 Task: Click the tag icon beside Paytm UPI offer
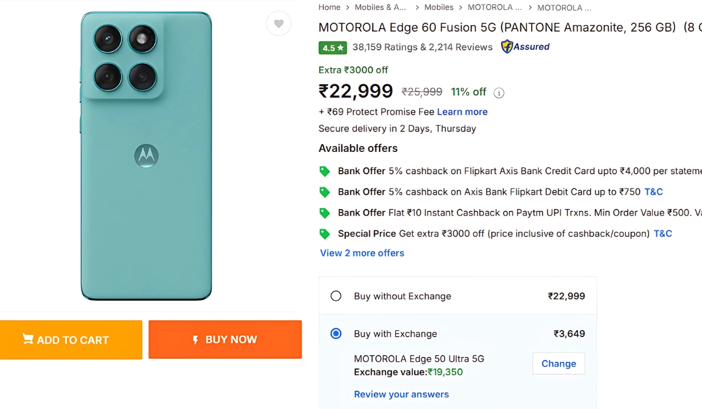click(x=325, y=213)
